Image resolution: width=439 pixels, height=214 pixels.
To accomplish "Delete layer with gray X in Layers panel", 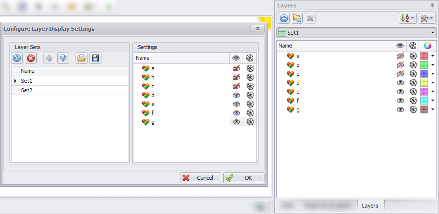I will [x=310, y=19].
